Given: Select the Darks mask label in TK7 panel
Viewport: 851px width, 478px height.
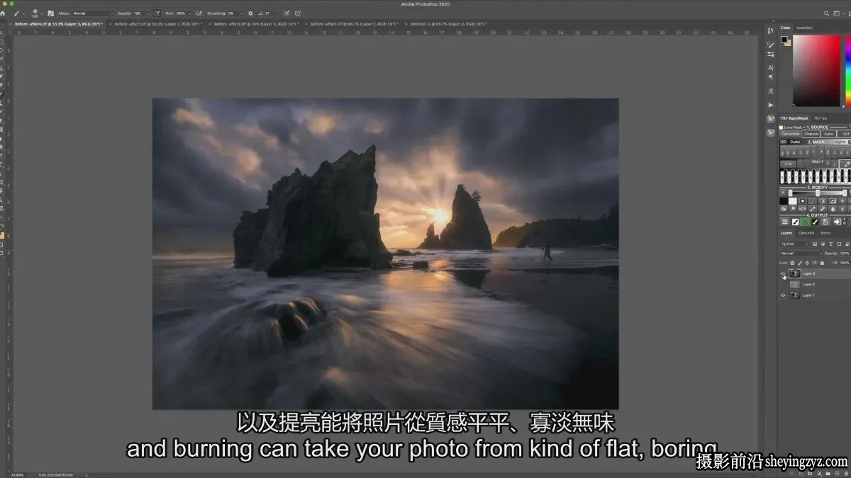Looking at the screenshot, I should pos(795,142).
